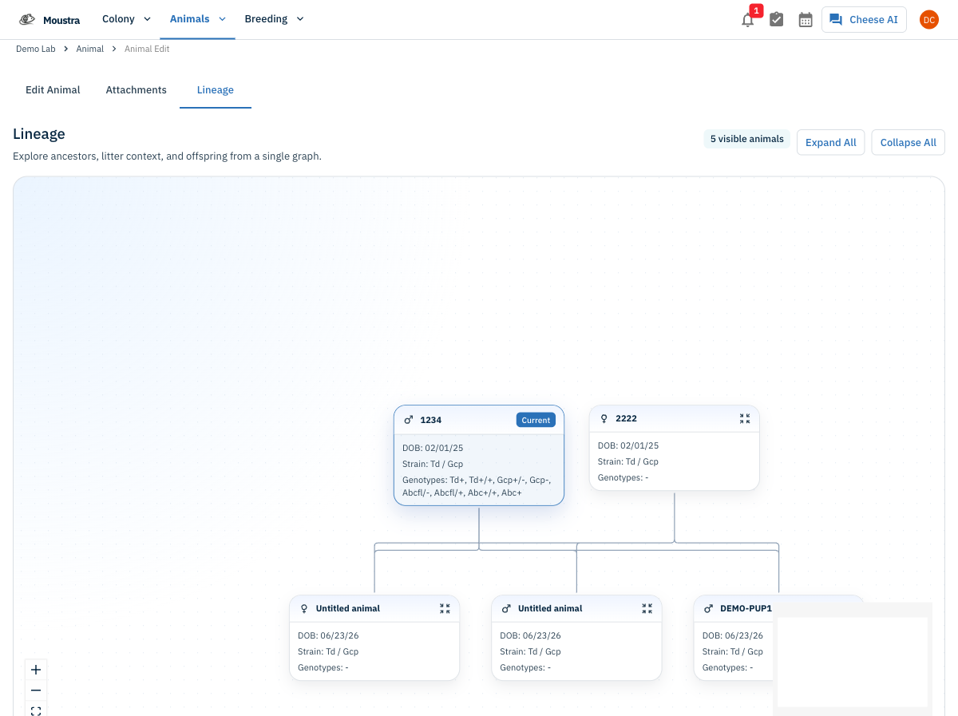Viewport: 958px width, 716px height.
Task: Click male symbol on second Untitled animal
Action: tap(506, 608)
